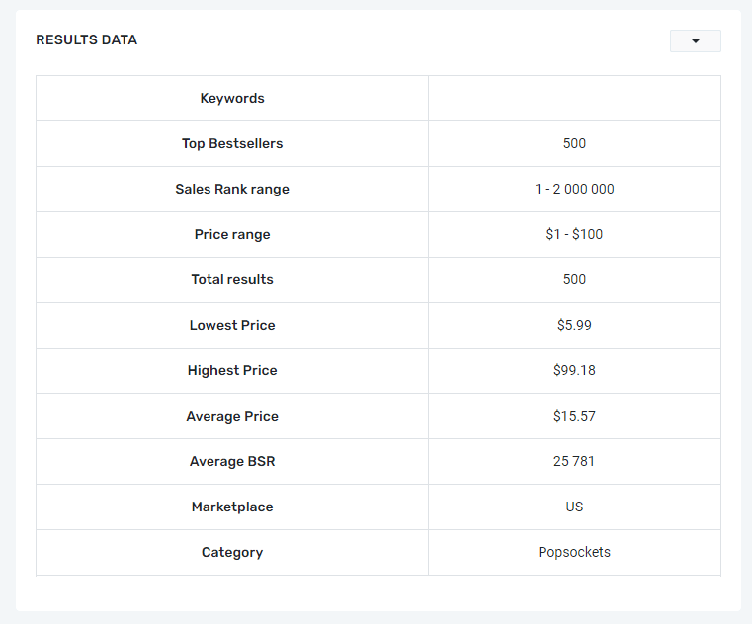Click the $99.18 highest price value
This screenshot has width=752, height=624.
tap(574, 370)
